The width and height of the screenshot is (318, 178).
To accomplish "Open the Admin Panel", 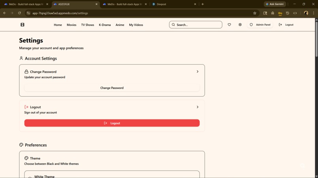I will 260,25.
